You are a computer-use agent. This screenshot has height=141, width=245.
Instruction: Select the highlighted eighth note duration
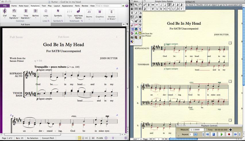[x=169, y=5]
